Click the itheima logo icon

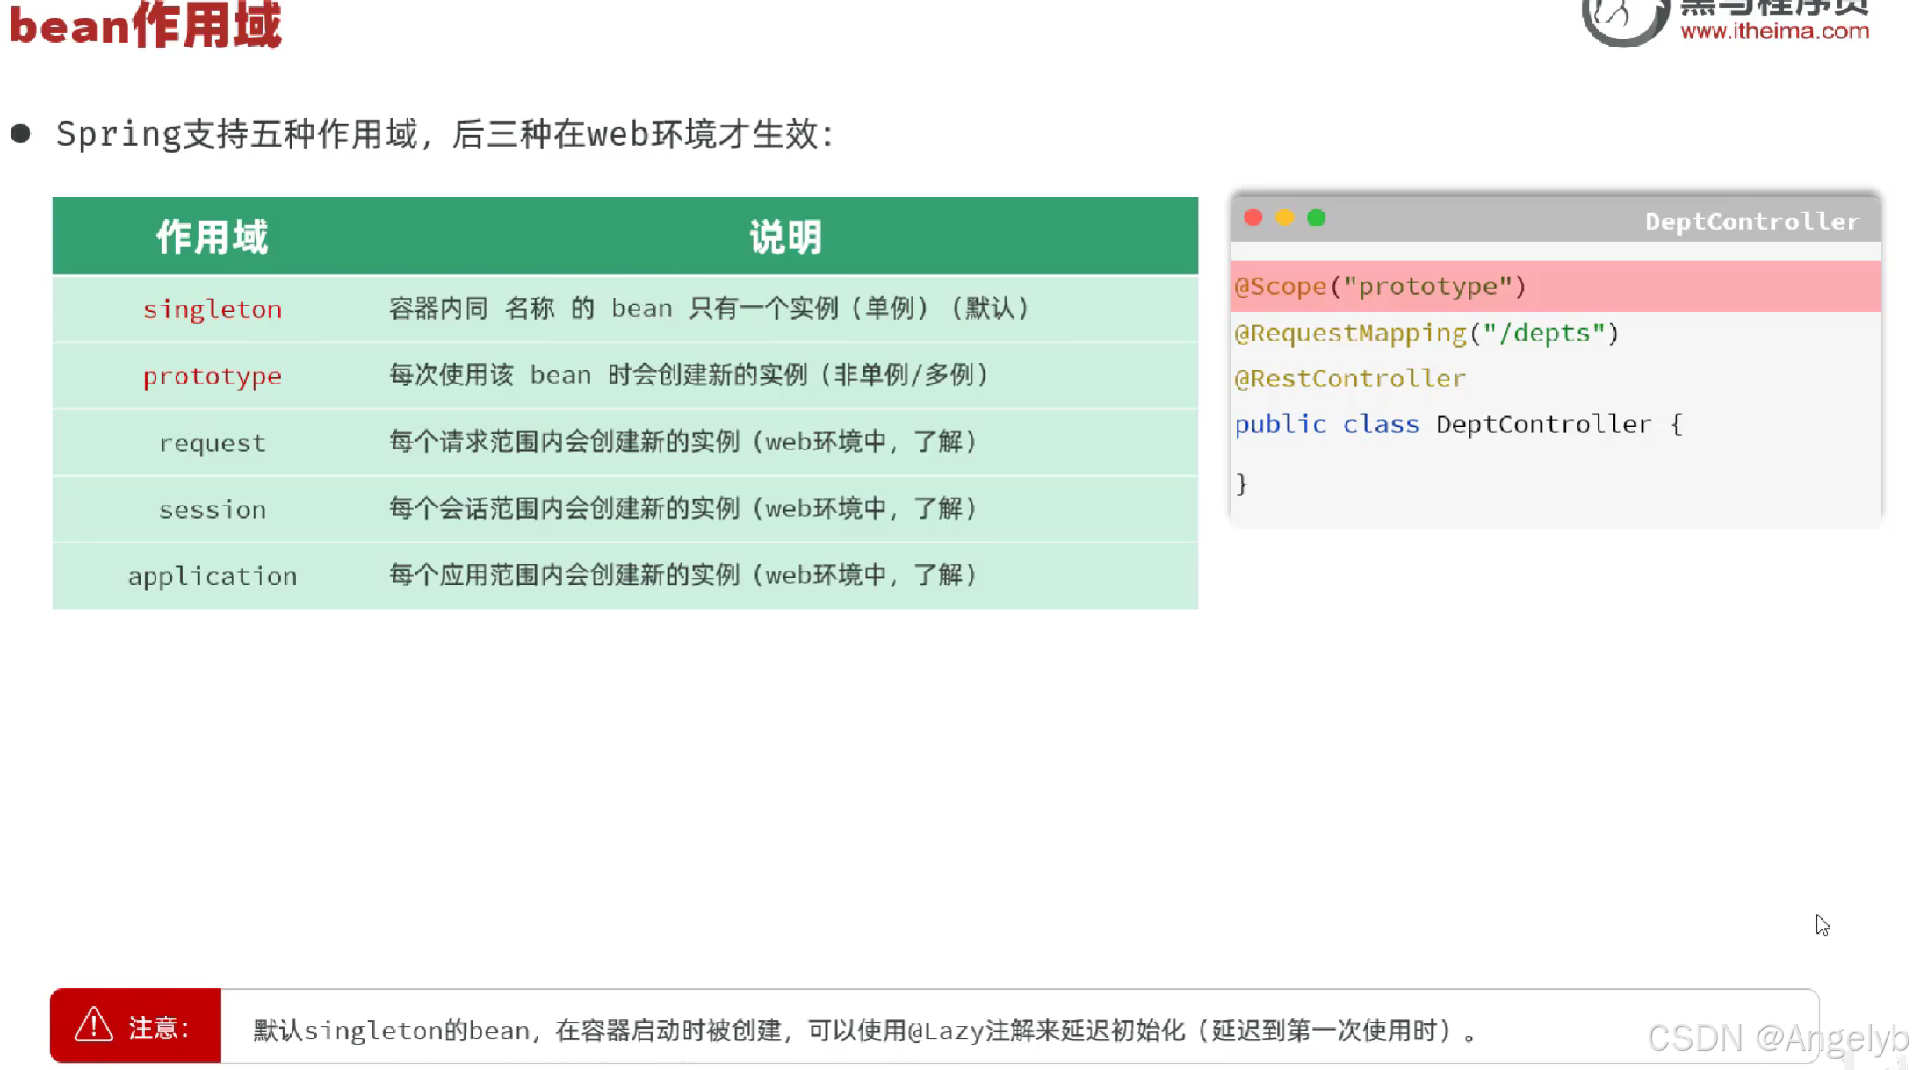pyautogui.click(x=1623, y=19)
